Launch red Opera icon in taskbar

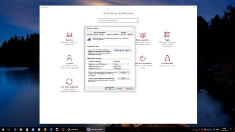[x=63, y=129]
